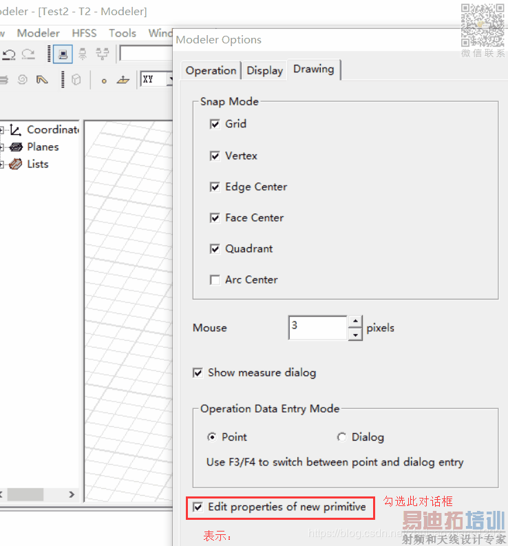Viewport: 508px width, 546px height.
Task: Click the Lists icon in model tree
Action: (15, 164)
